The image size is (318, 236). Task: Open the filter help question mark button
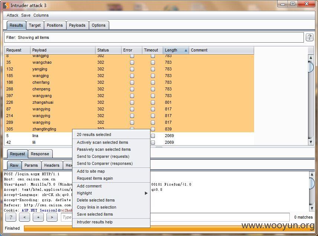[309, 37]
